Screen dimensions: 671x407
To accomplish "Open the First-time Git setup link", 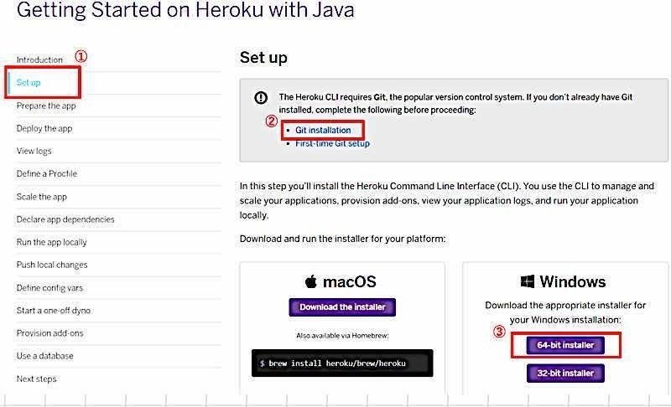I will tap(332, 143).
